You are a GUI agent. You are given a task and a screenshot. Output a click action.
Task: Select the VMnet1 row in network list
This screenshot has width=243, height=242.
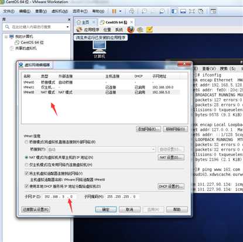pos(101,87)
